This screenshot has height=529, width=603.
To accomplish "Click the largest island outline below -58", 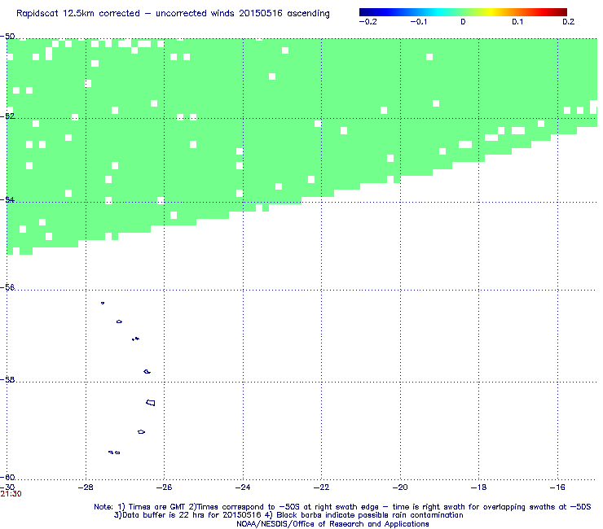I will (x=151, y=403).
